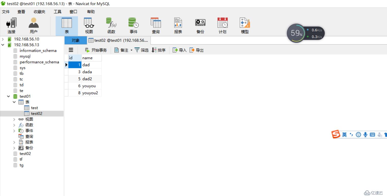Open the hamburger menu in table toolbar

click(x=71, y=50)
